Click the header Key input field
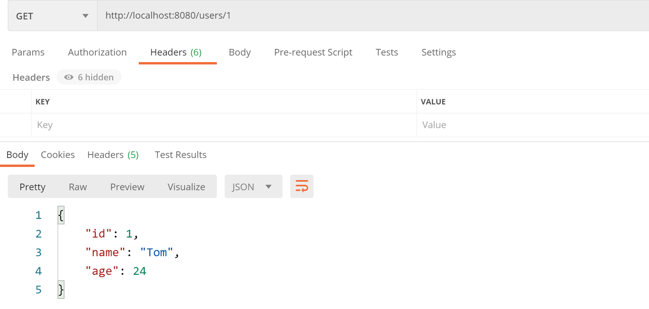Screen dimensions: 649x309 [x=224, y=125]
